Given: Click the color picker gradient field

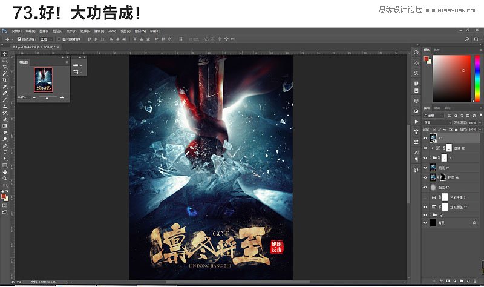Looking at the screenshot, I should (451, 79).
